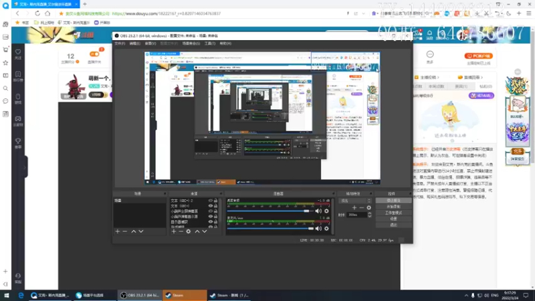
Task: Expand 主播投稿 chevron link
Action: [429, 78]
